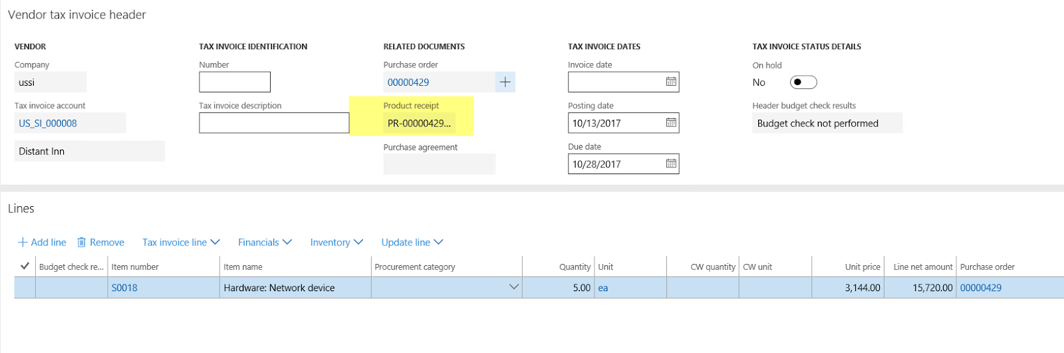The height and width of the screenshot is (353, 1064).
Task: Click the trash icon for Remove
Action: [x=82, y=243]
